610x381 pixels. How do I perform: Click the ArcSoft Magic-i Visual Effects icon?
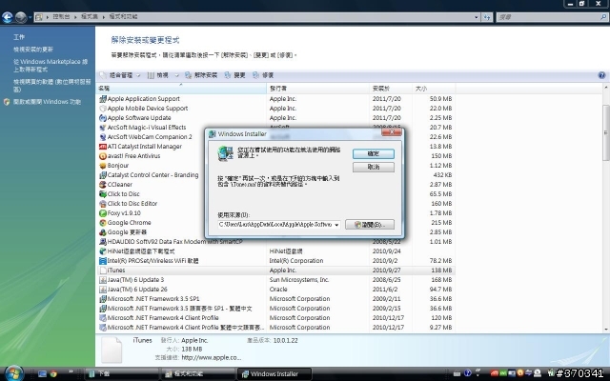[103, 128]
